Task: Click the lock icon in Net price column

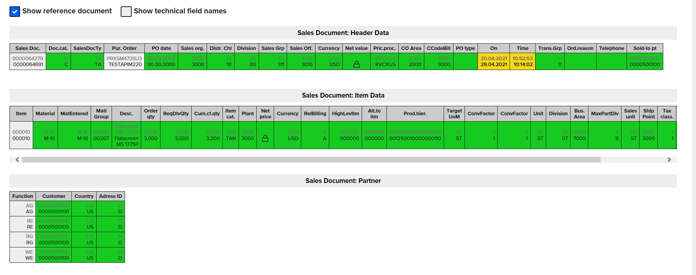Action: [x=265, y=138]
